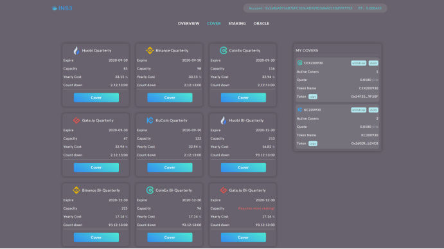Image resolution: width=444 pixels, height=249 pixels.
Task: Click the Gate.io Bi-Quarterly title text
Action: coord(247,190)
